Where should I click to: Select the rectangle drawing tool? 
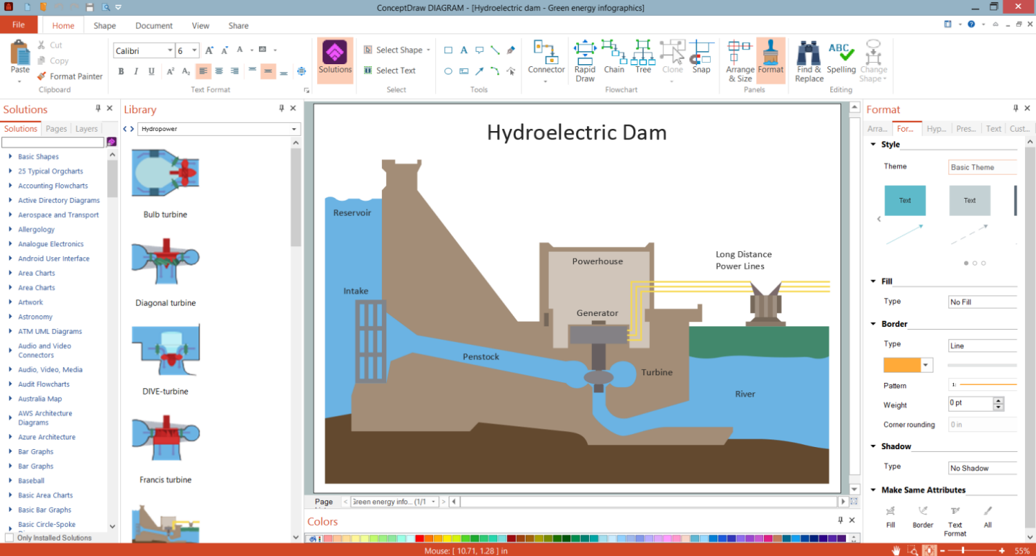point(448,50)
